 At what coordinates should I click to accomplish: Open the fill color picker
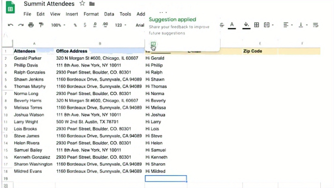coord(246,25)
